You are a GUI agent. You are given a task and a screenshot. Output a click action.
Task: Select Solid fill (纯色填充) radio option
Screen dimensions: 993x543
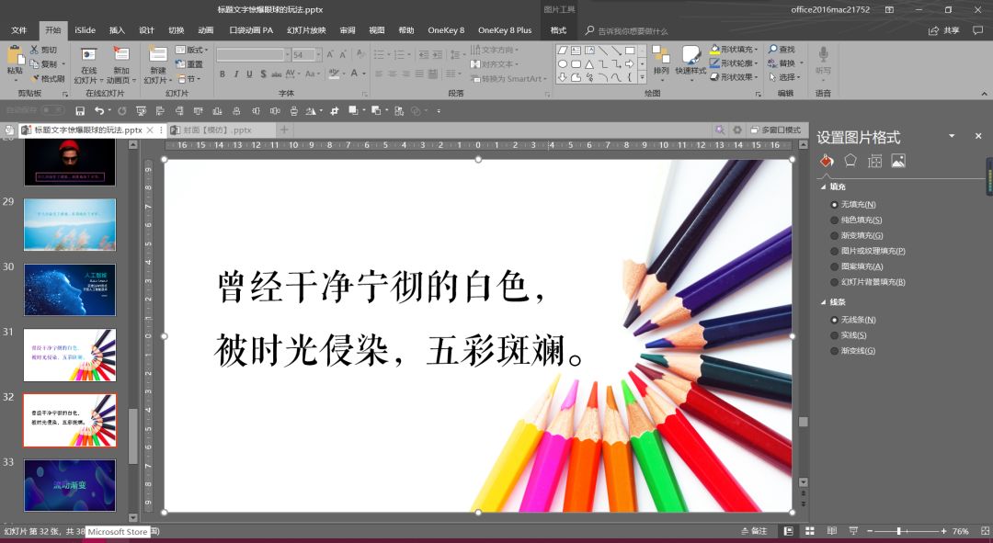click(834, 221)
